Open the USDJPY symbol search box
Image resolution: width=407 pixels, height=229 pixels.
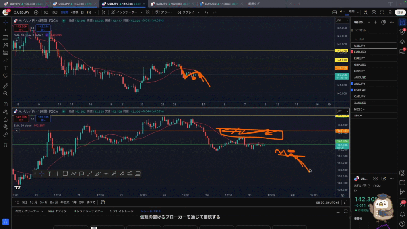[x=21, y=12]
